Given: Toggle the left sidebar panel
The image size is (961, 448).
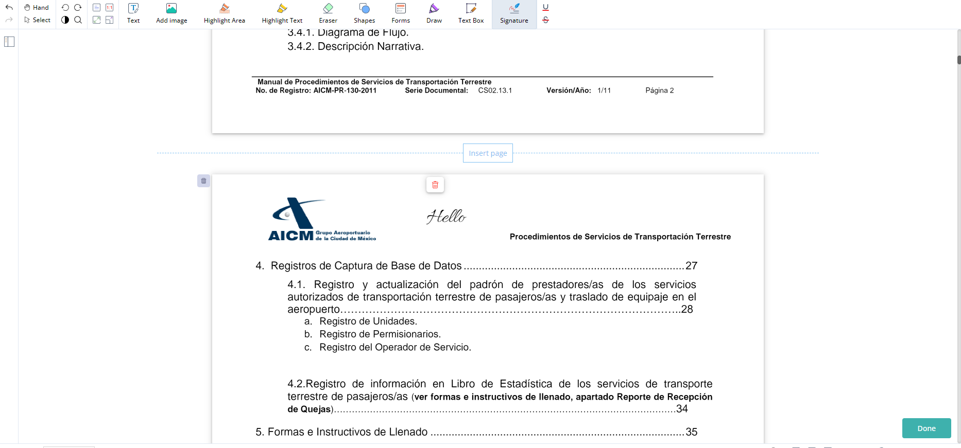Looking at the screenshot, I should [9, 42].
